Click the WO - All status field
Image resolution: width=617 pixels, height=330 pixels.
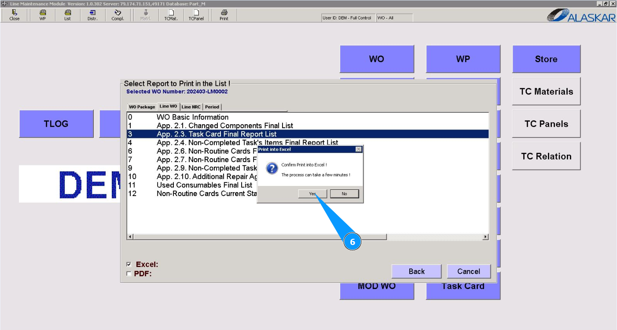[x=394, y=18]
